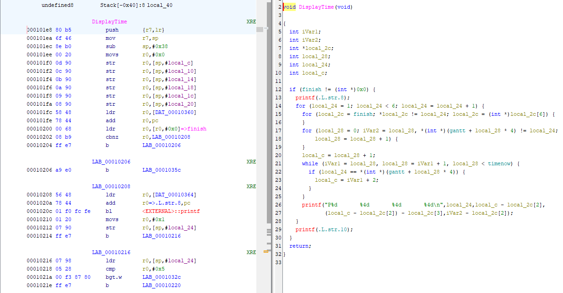Click the undefined8 data type text
This screenshot has height=293, width=563.
[x=57, y=5]
